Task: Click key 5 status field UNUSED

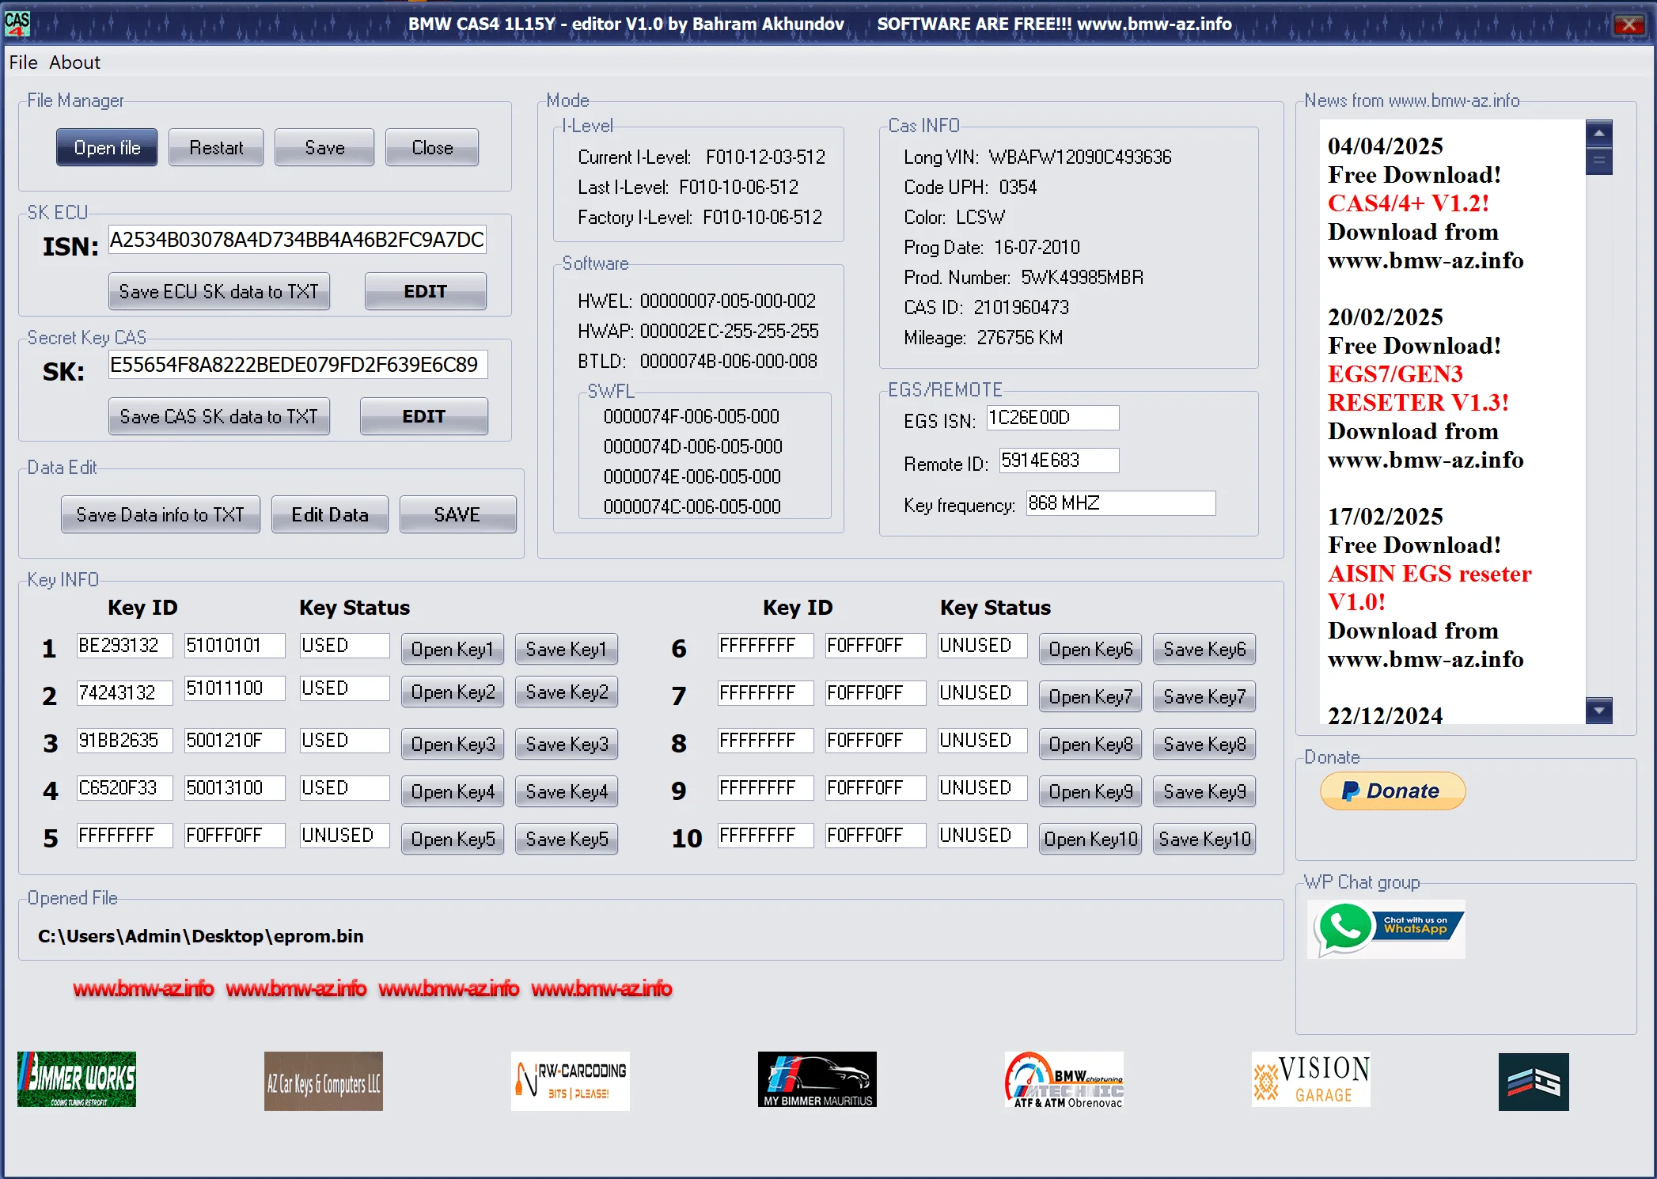Action: point(344,836)
